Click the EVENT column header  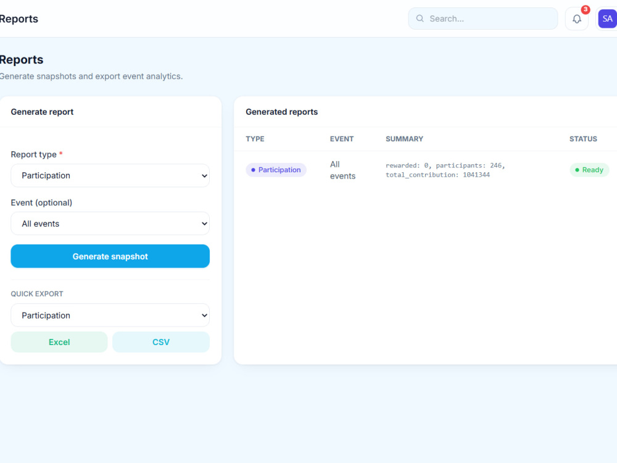(x=342, y=139)
